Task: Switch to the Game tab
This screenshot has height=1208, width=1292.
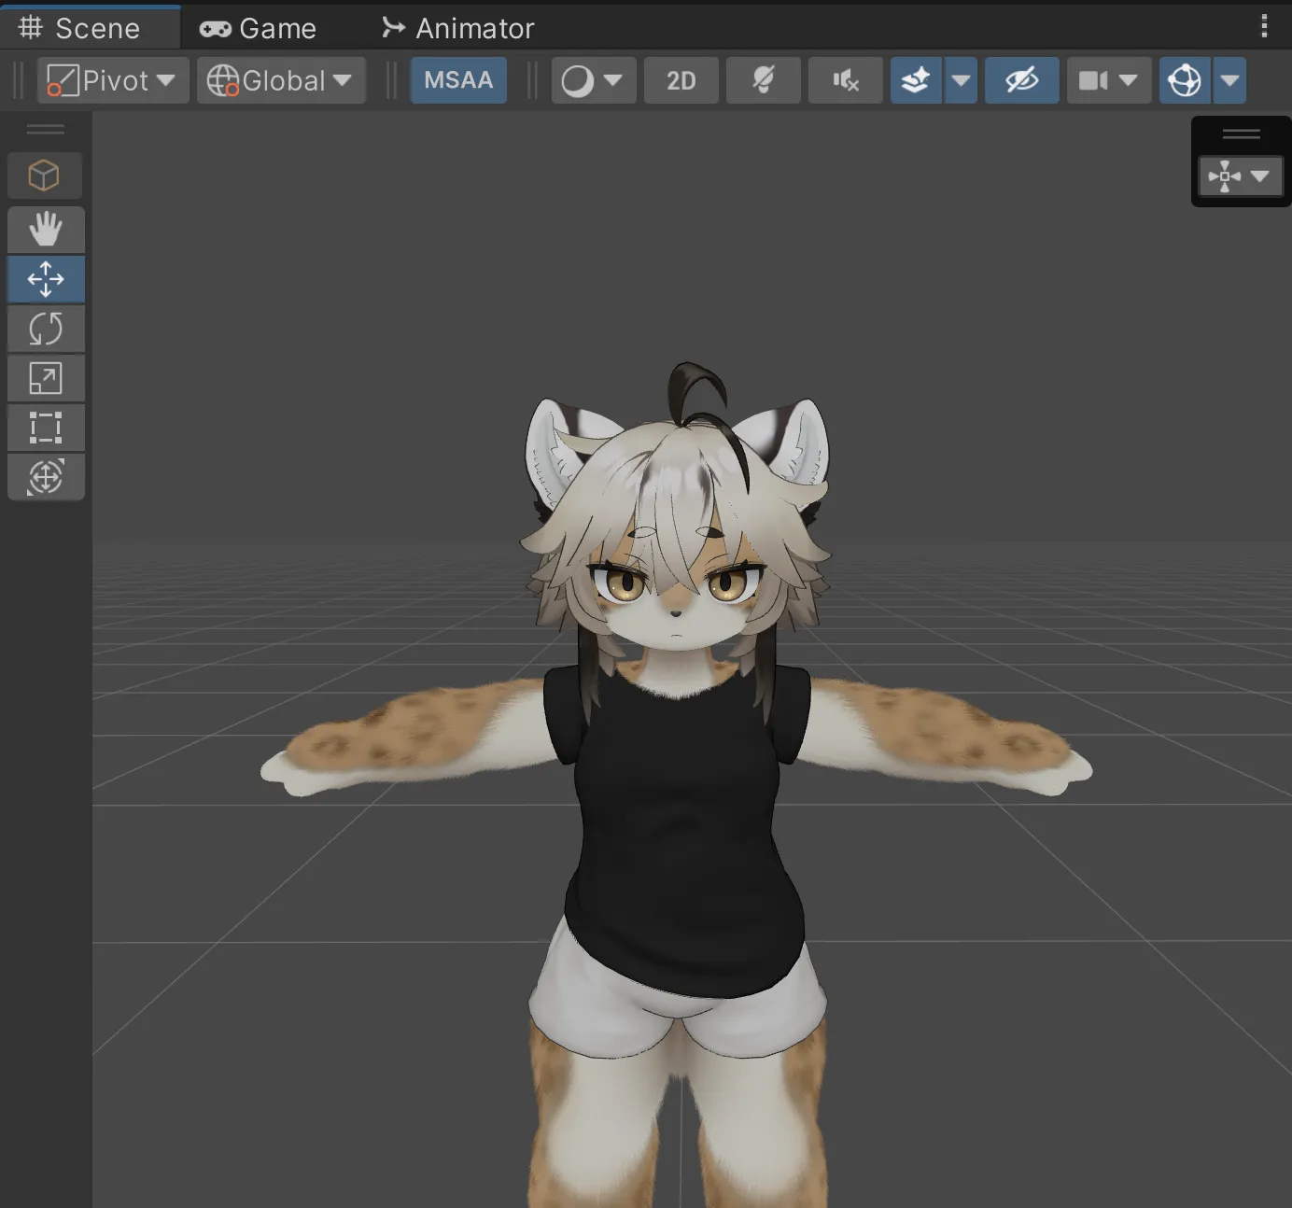Action: (x=259, y=28)
